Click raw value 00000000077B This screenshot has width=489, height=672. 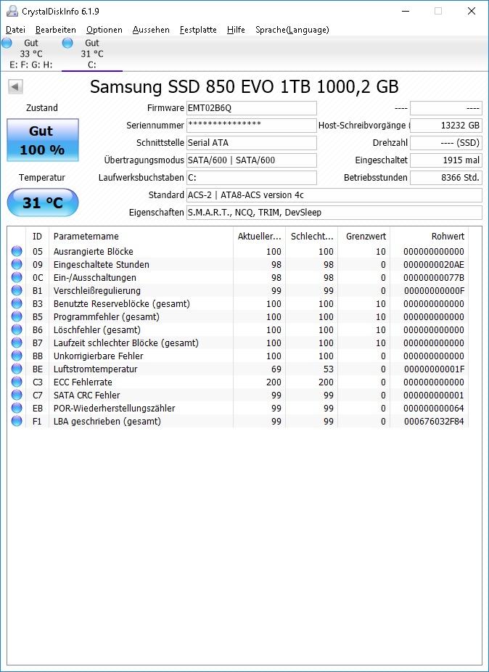pyautogui.click(x=434, y=278)
